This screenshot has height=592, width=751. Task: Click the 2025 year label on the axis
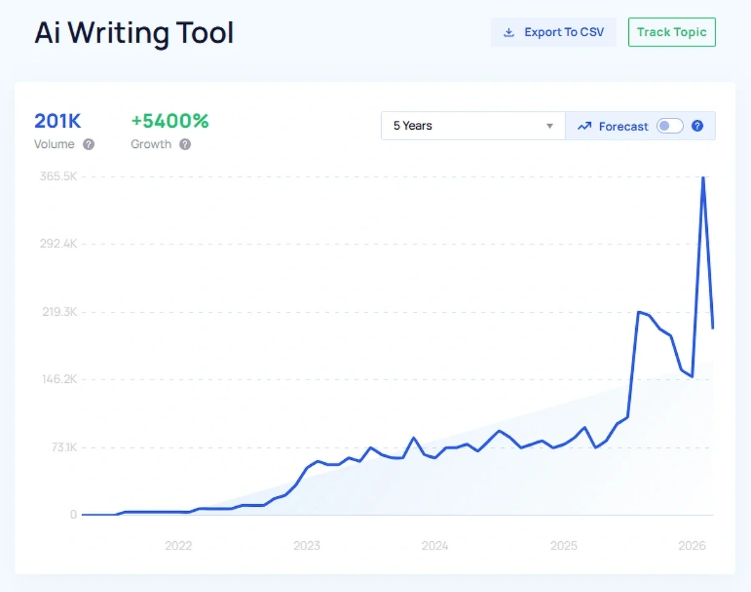pyautogui.click(x=564, y=546)
